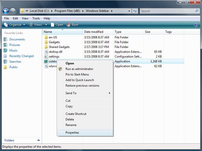Open the Organize toolbar dropdown

(x=15, y=25)
